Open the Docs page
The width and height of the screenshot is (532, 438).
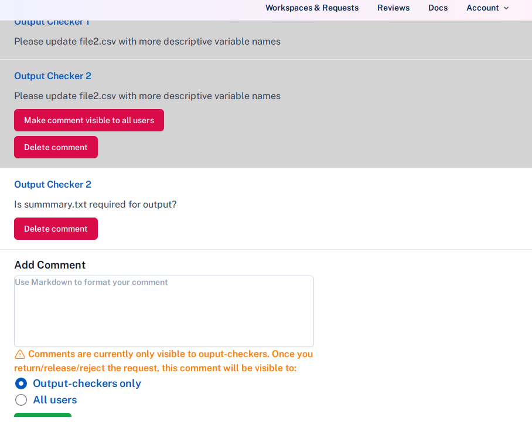click(438, 8)
